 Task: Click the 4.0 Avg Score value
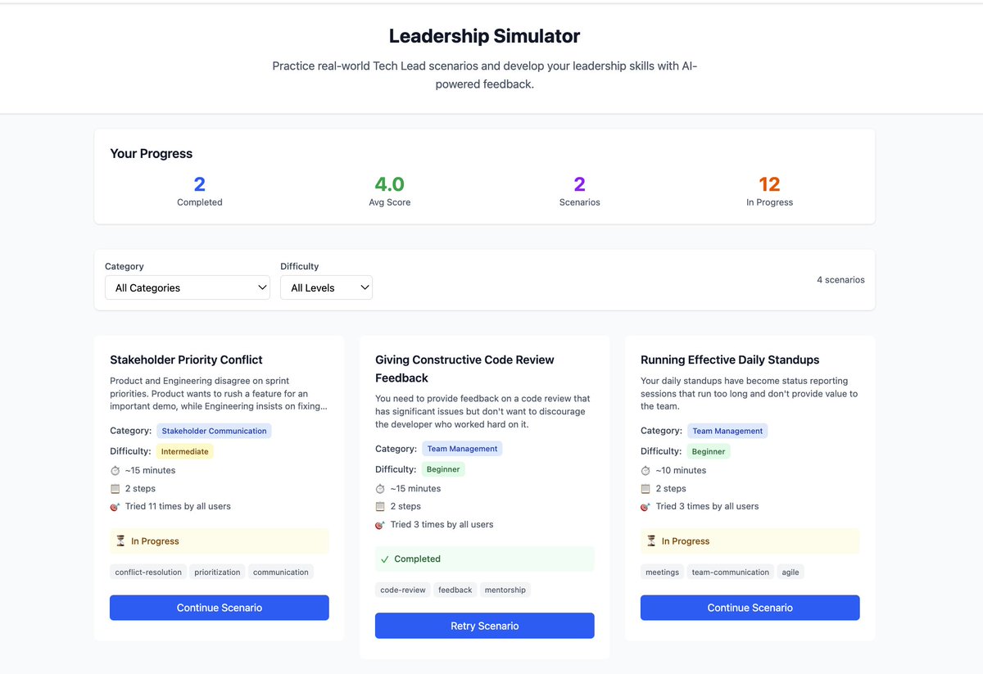pyautogui.click(x=389, y=184)
